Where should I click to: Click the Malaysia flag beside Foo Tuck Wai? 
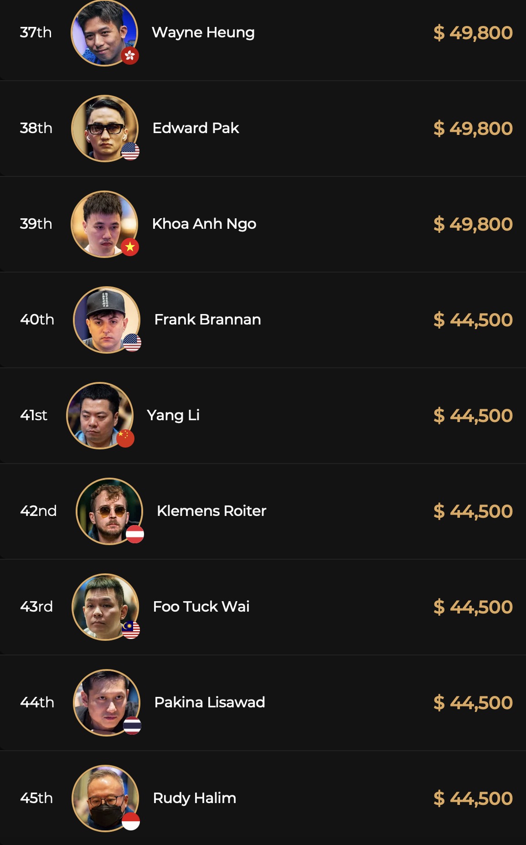coord(131,630)
